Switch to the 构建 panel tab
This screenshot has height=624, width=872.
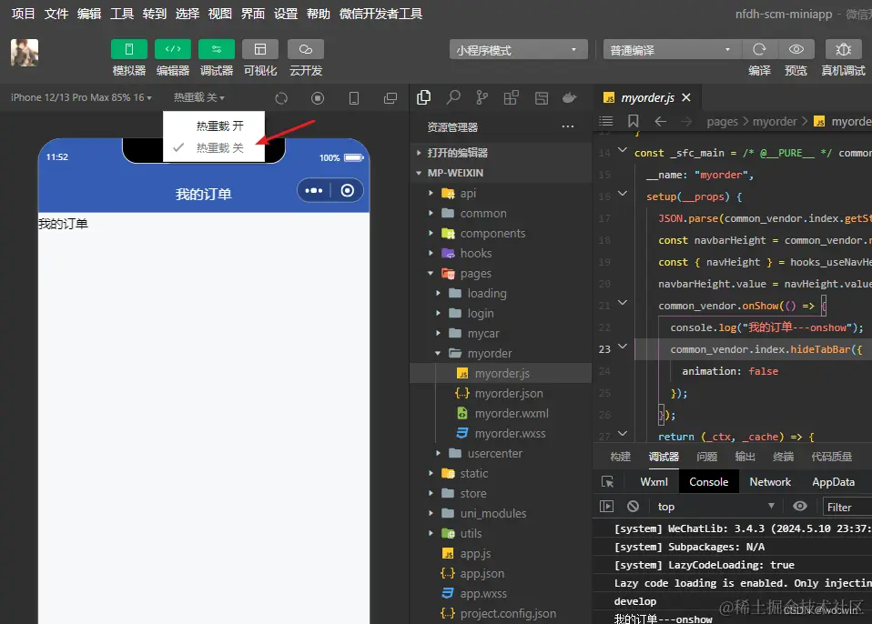[620, 457]
